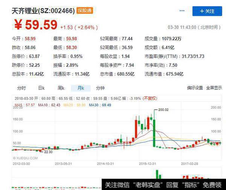Click the 22.30 low price marker
The height and width of the screenshot is (190, 226).
[x=48, y=152]
